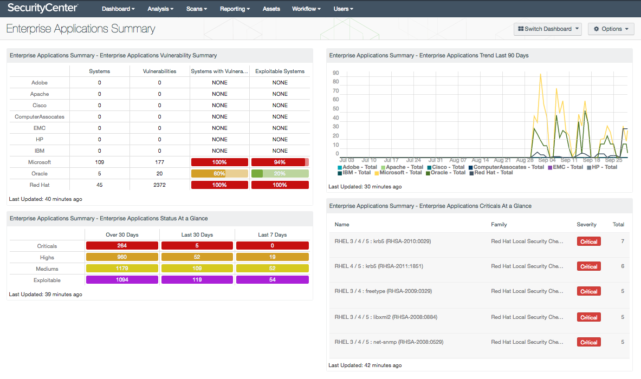Select the krb5 RHSA-2010:0029 row
The height and width of the screenshot is (379, 641).
pyautogui.click(x=479, y=245)
